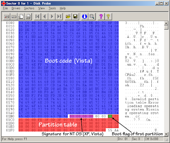Open the Sectors menu

[x=29, y=8]
